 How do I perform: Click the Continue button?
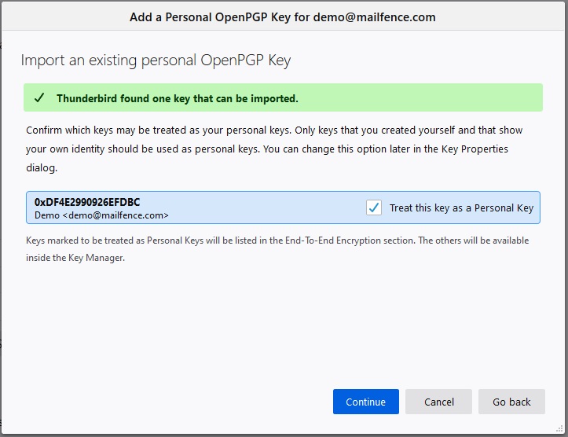coord(366,402)
